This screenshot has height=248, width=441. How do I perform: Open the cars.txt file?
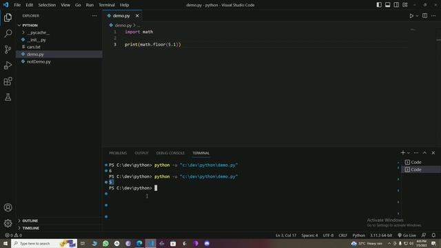click(x=59, y=47)
